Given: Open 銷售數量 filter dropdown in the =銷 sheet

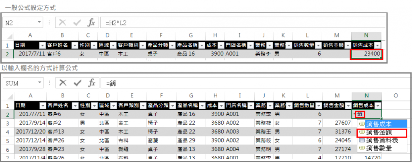Looking at the screenshot, I should pos(319,106).
